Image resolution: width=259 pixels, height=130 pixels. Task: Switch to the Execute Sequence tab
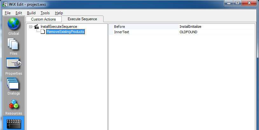pos(82,19)
